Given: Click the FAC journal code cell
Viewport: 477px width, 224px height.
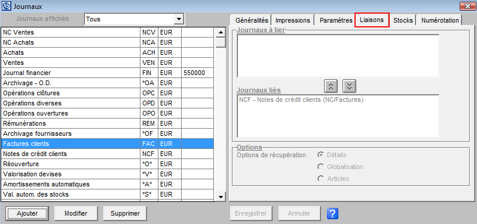Looking at the screenshot, I should click(149, 144).
